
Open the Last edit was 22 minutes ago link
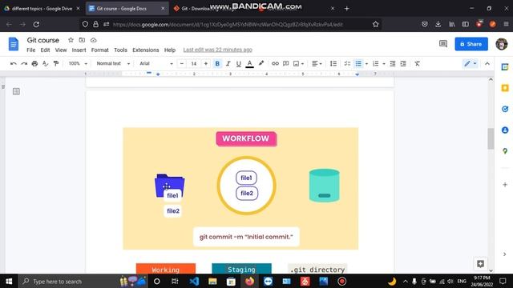pyautogui.click(x=217, y=50)
